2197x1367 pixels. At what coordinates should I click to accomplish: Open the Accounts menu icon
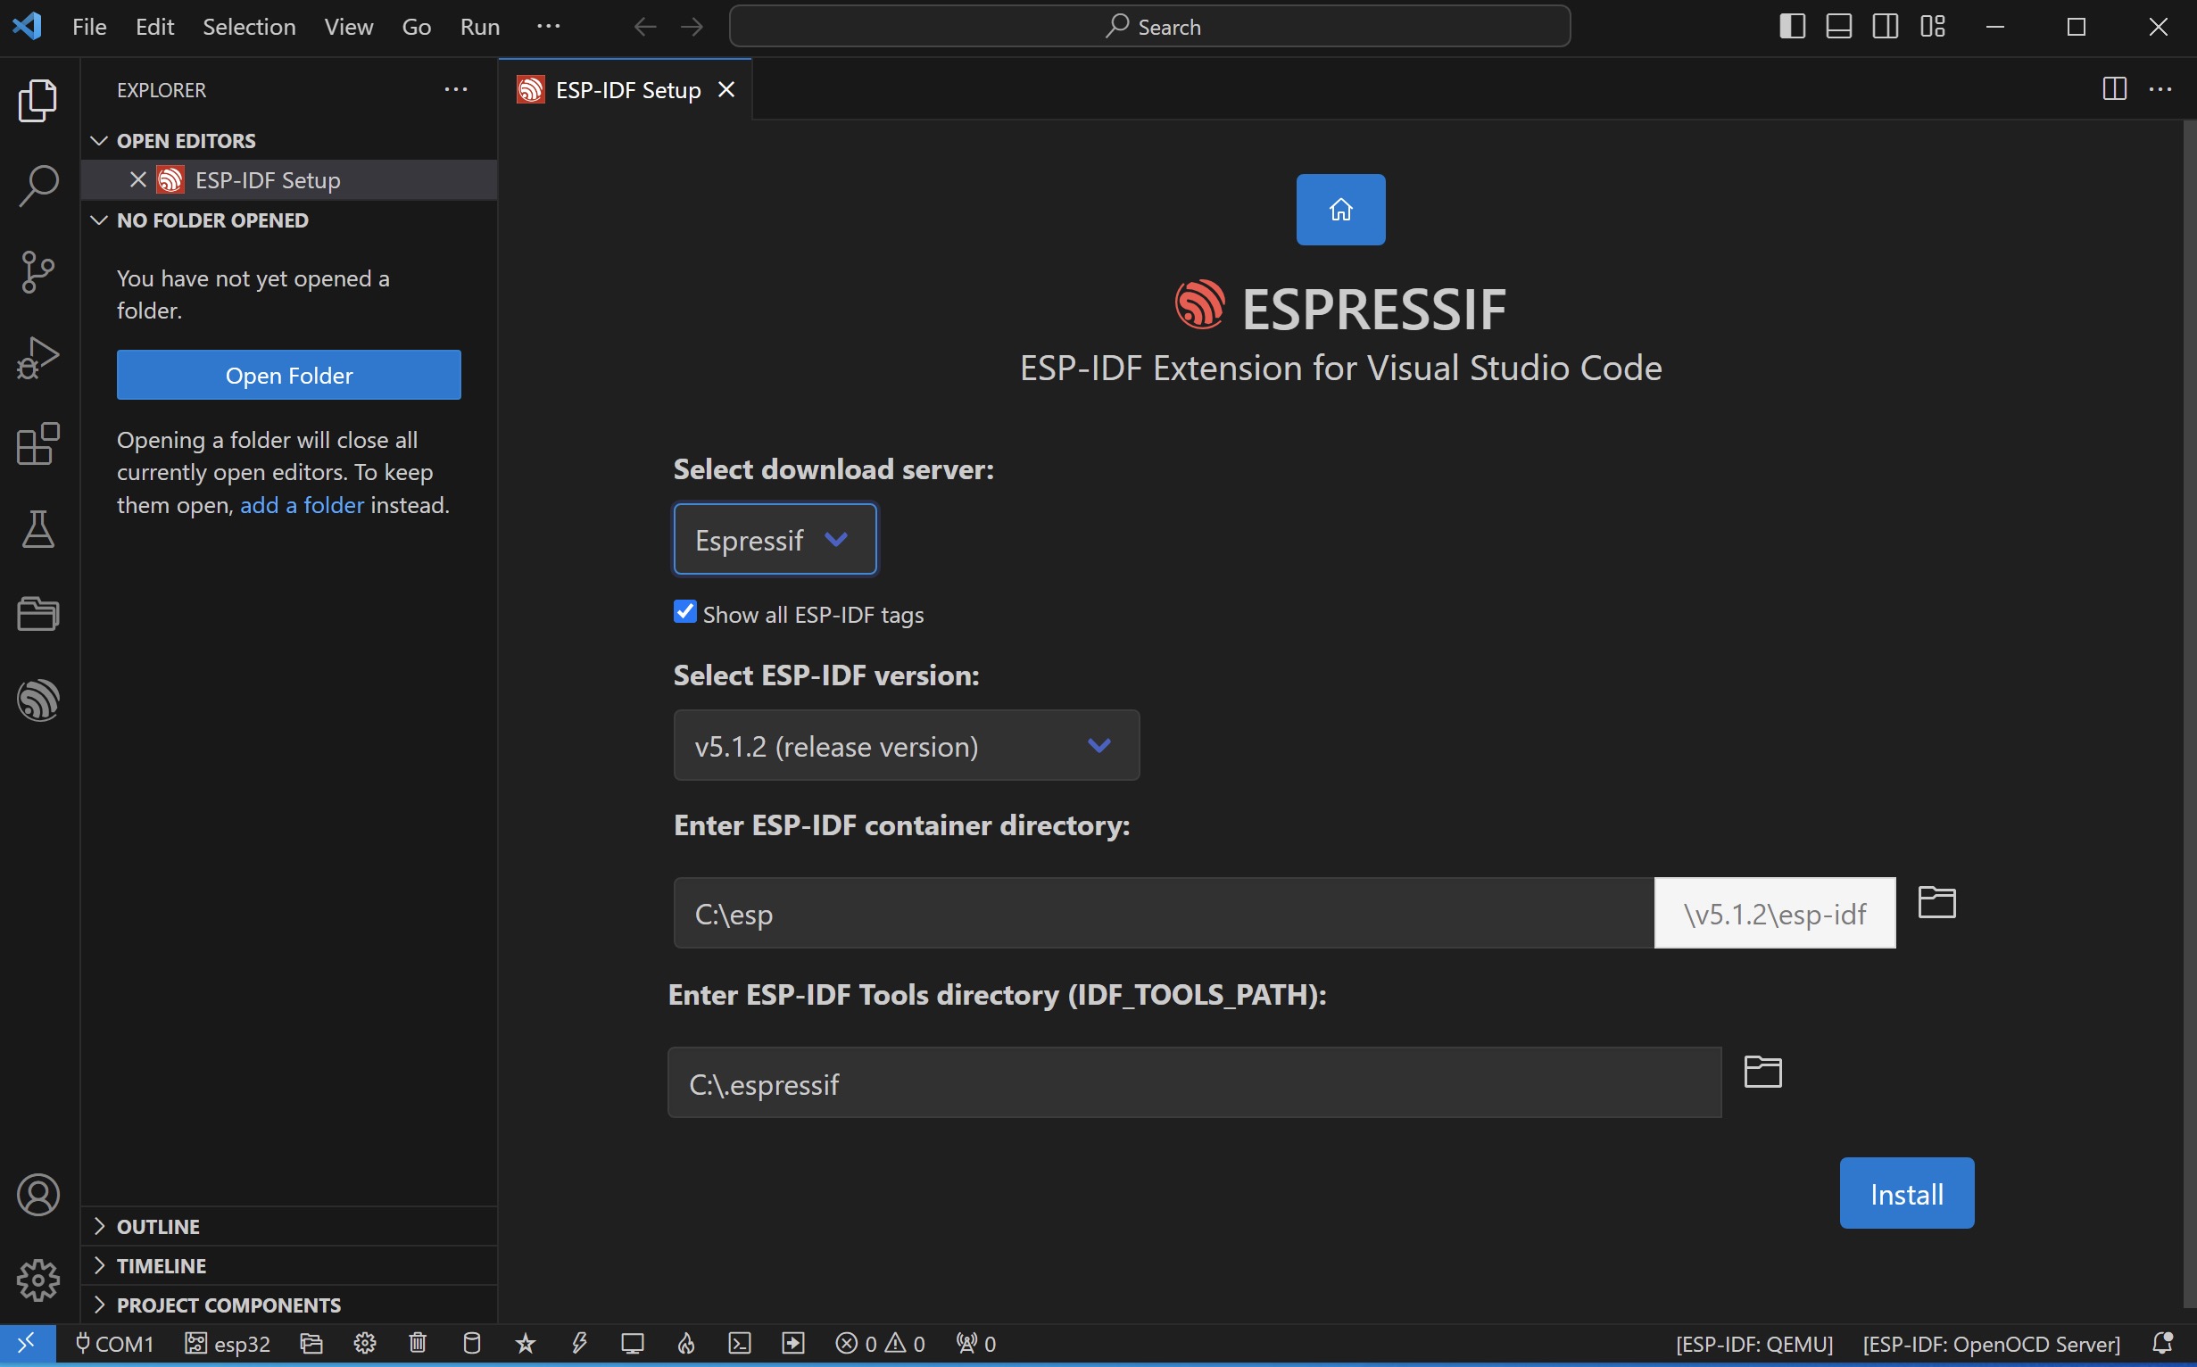click(x=38, y=1195)
